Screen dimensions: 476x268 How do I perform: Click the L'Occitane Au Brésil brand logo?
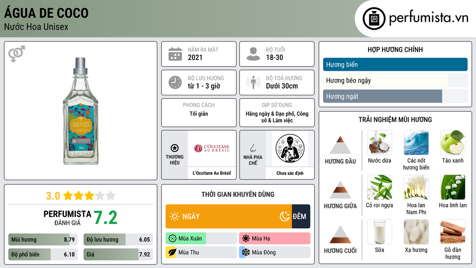click(212, 148)
